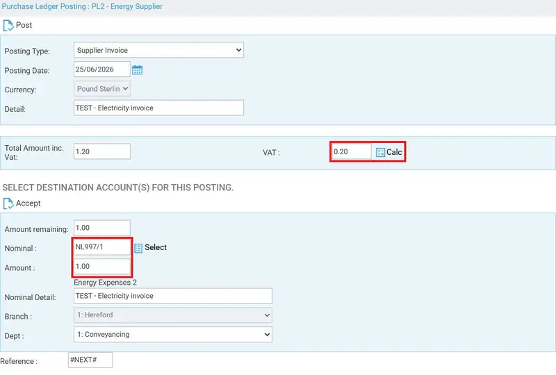Open the Branch dropdown
The image size is (556, 375).
click(172, 315)
